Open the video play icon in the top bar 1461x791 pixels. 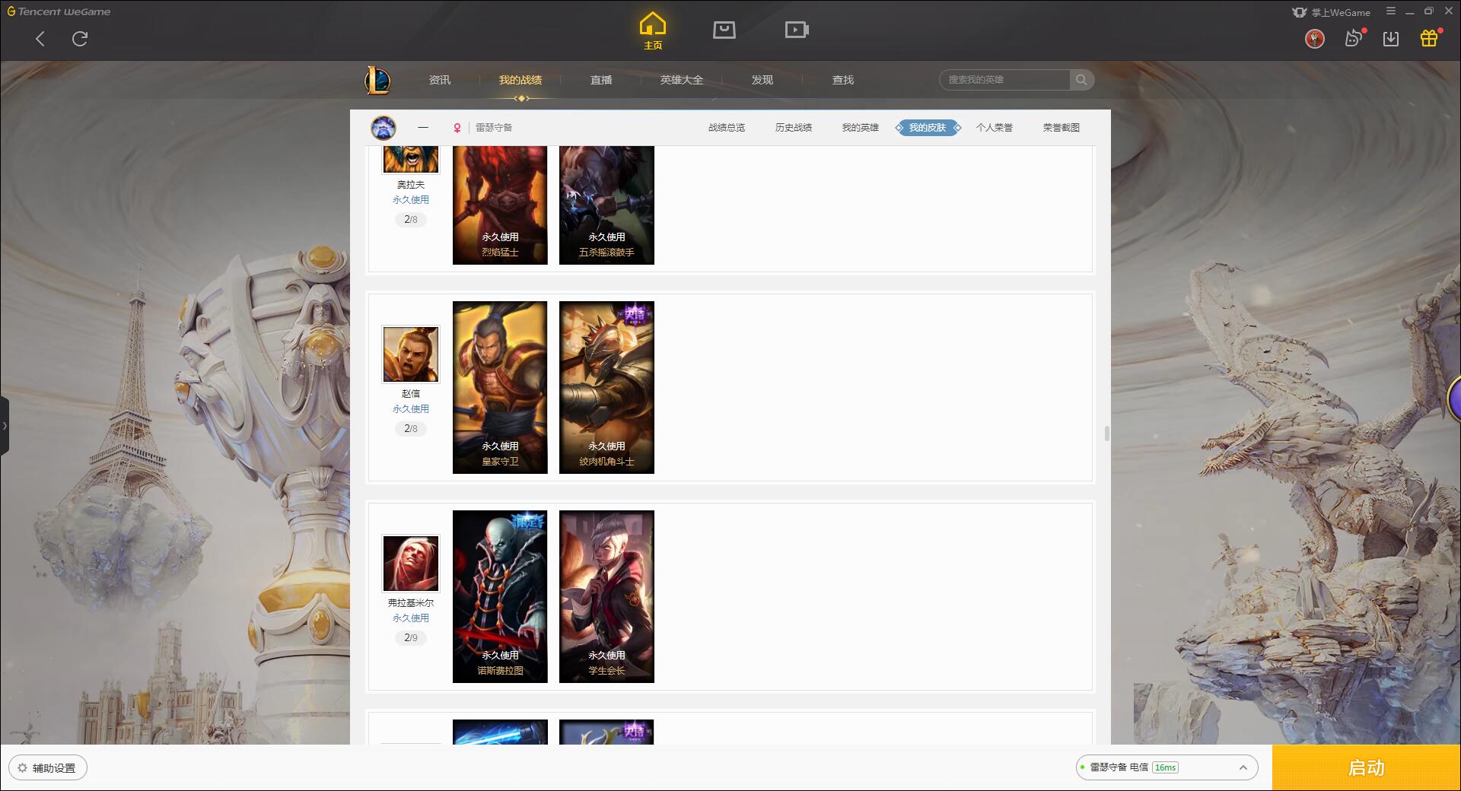(797, 30)
